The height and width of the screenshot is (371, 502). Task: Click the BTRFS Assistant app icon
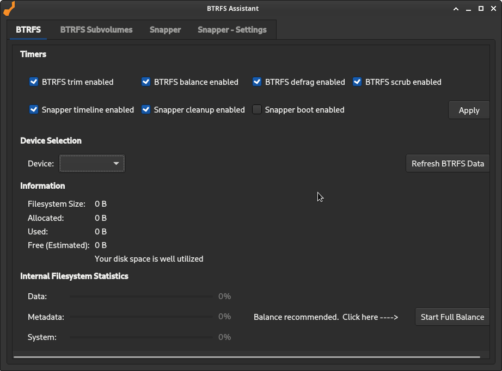(9, 8)
